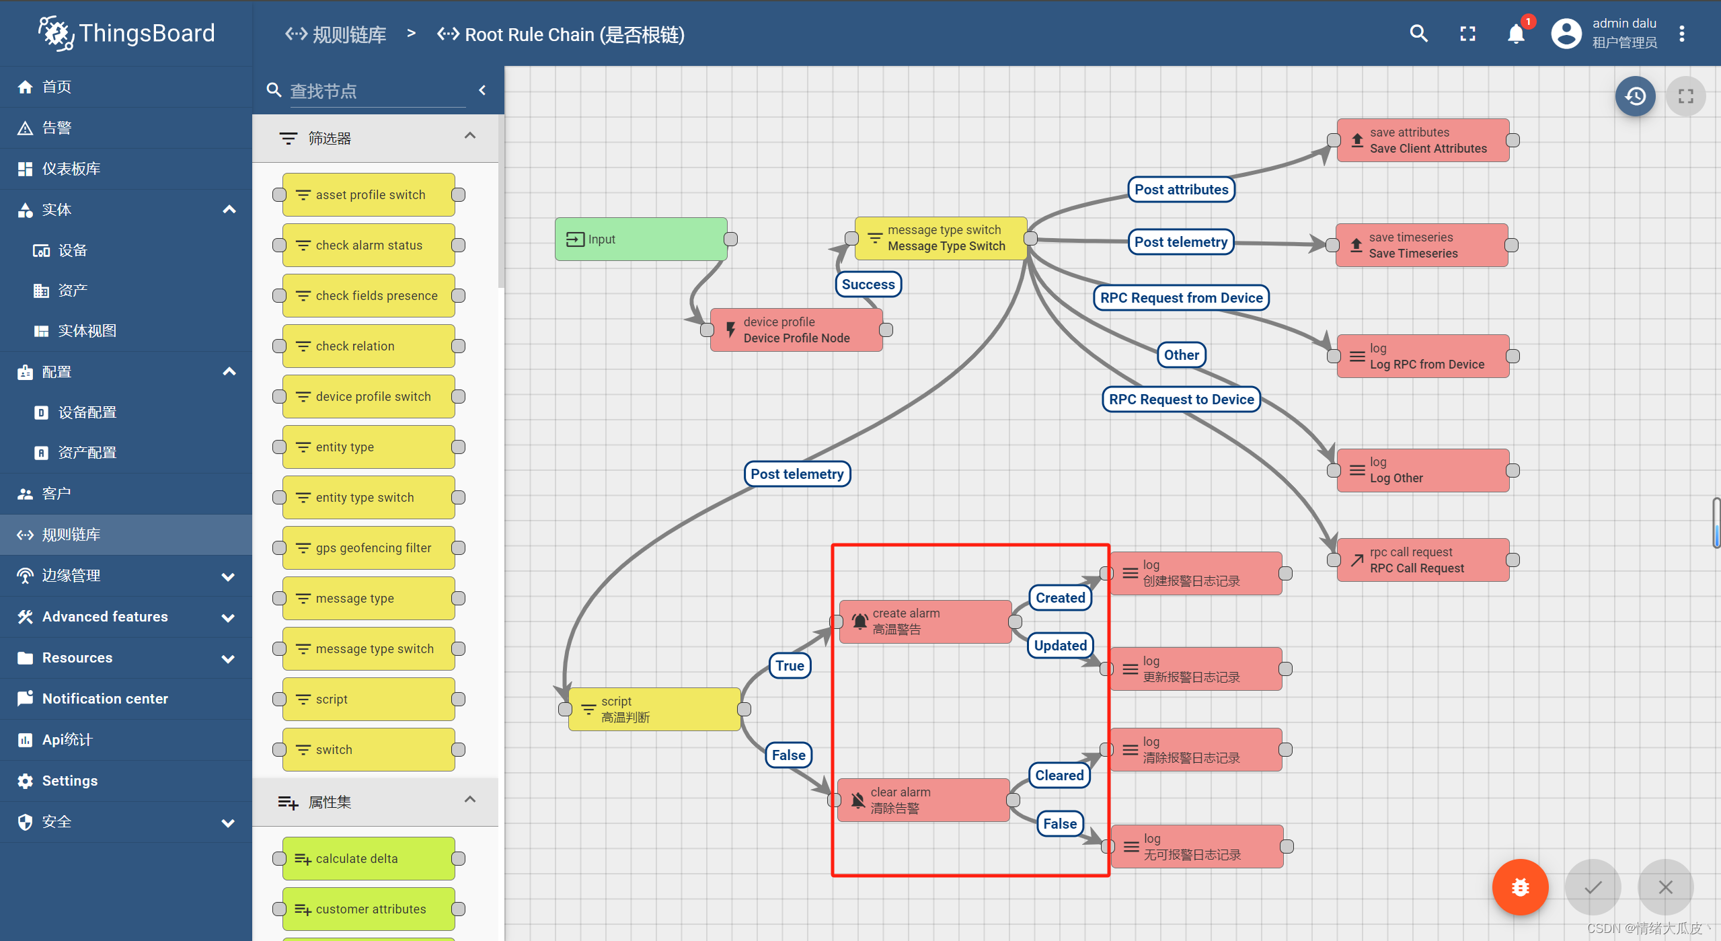This screenshot has width=1721, height=941.
Task: Pick the gps geofencing filter library node
Action: [x=369, y=548]
